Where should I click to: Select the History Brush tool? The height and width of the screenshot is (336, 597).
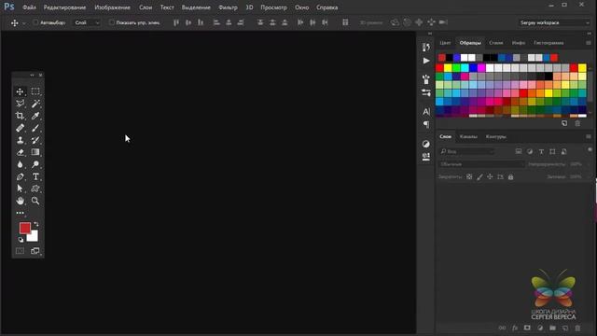(35, 140)
